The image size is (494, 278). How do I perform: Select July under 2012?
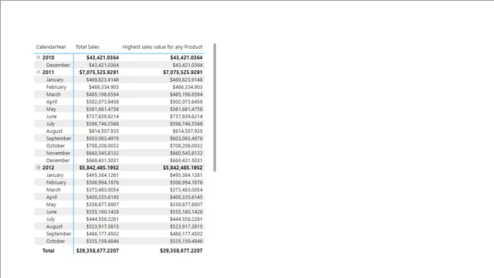[50, 219]
